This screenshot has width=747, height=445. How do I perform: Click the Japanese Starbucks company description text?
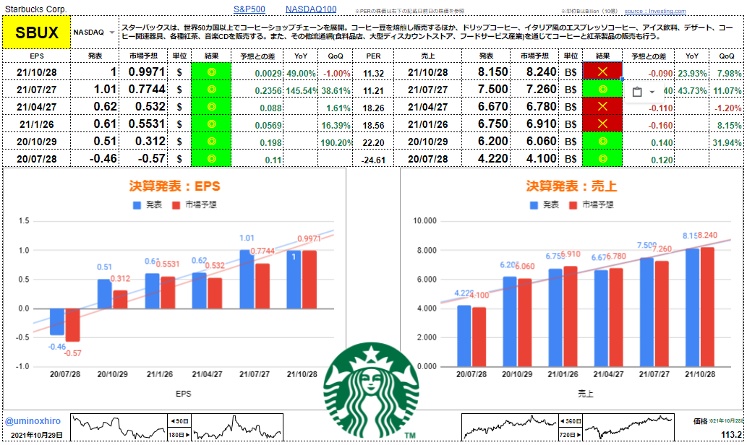pyautogui.click(x=427, y=32)
